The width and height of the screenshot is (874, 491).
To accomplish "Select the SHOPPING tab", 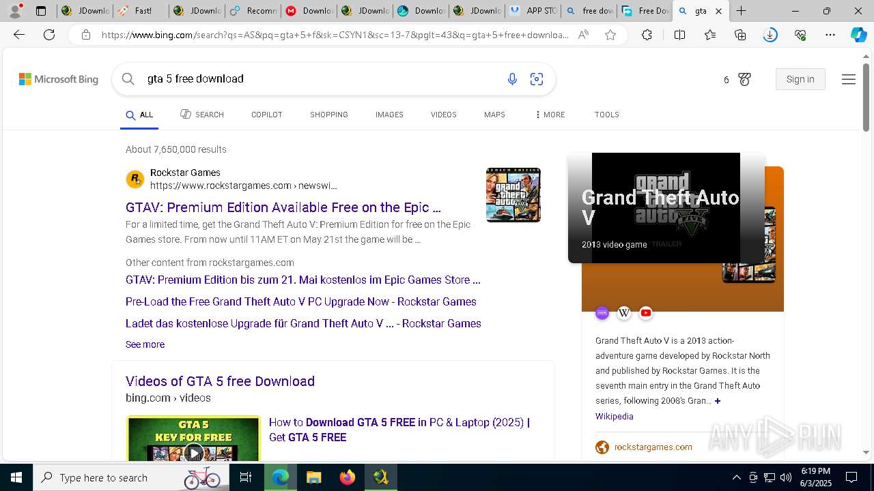I will pos(328,115).
